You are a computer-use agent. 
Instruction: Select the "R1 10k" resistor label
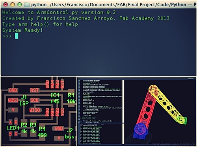tap(71, 98)
